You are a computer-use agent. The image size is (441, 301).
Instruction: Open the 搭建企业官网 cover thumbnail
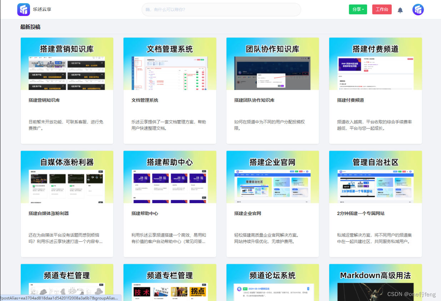tap(273, 177)
